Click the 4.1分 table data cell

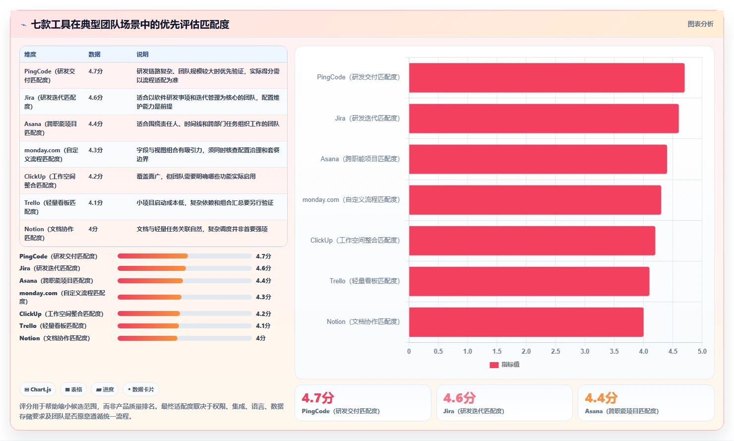[96, 203]
